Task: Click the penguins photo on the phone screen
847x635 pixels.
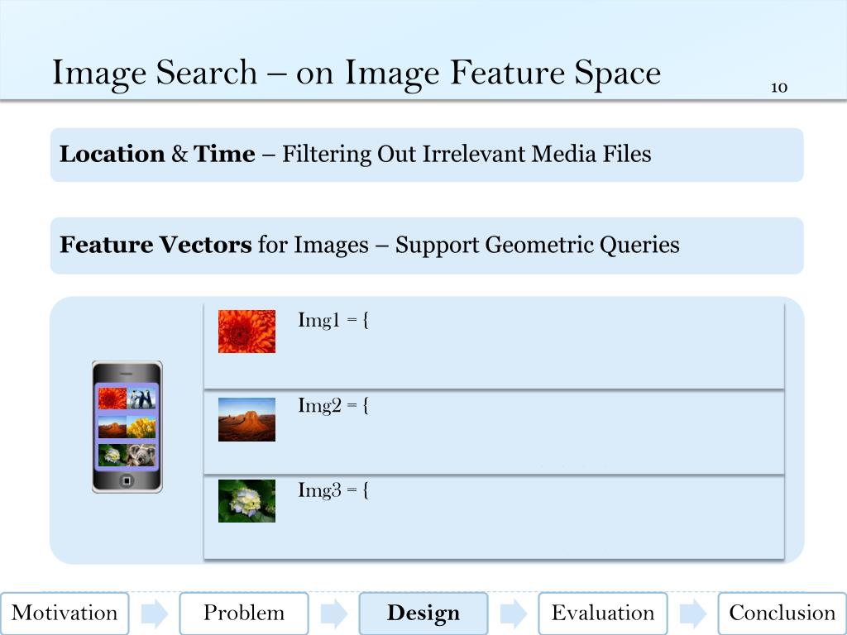Action: [x=141, y=399]
